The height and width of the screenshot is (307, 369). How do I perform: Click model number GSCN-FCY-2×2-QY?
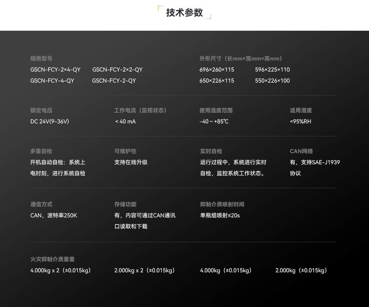point(118,70)
